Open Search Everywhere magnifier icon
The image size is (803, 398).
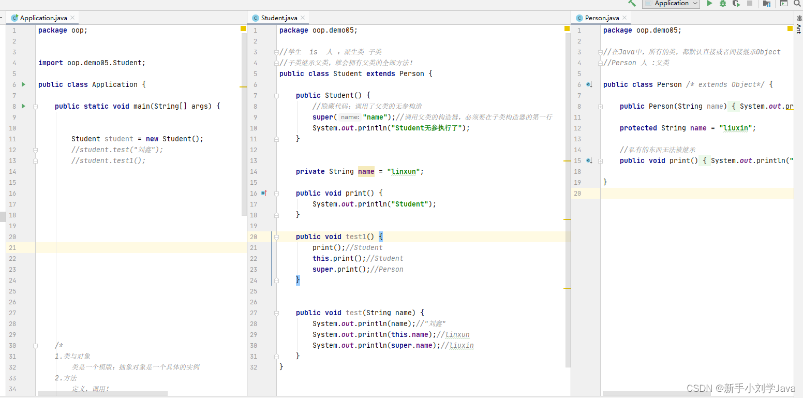[x=797, y=4]
